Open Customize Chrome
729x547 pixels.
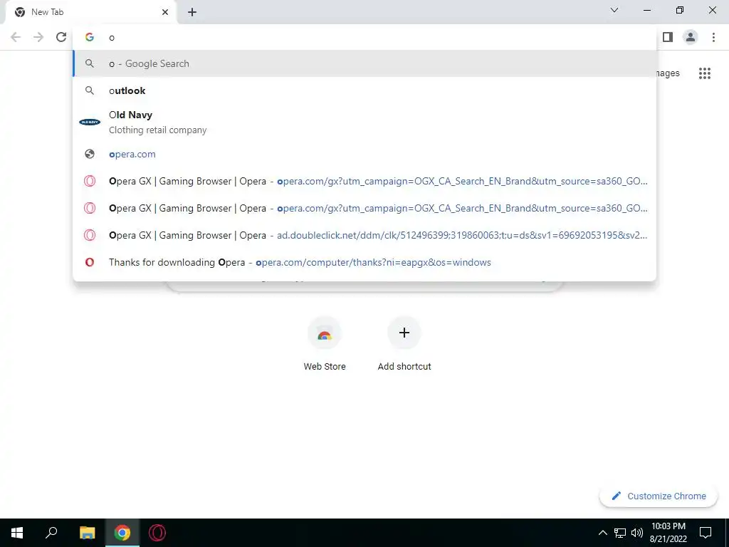coord(659,496)
